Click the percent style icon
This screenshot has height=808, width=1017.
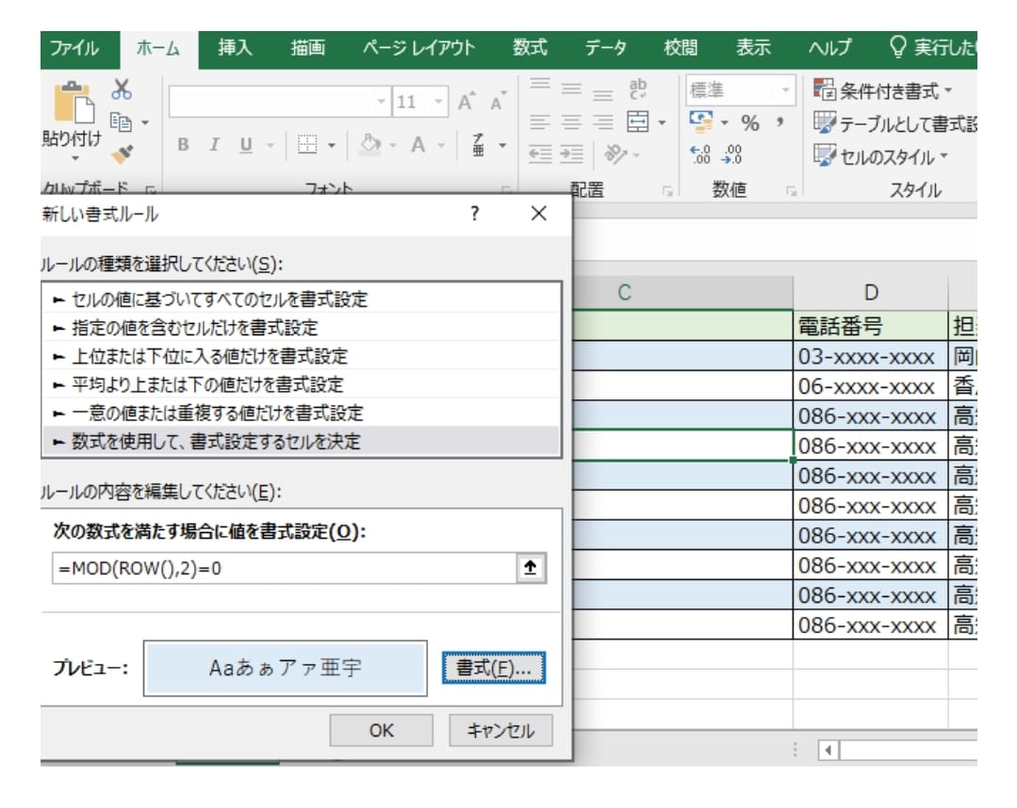tap(750, 123)
